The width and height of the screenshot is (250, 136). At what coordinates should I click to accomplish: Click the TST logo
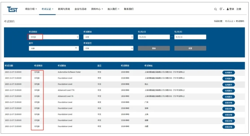click(x=12, y=9)
